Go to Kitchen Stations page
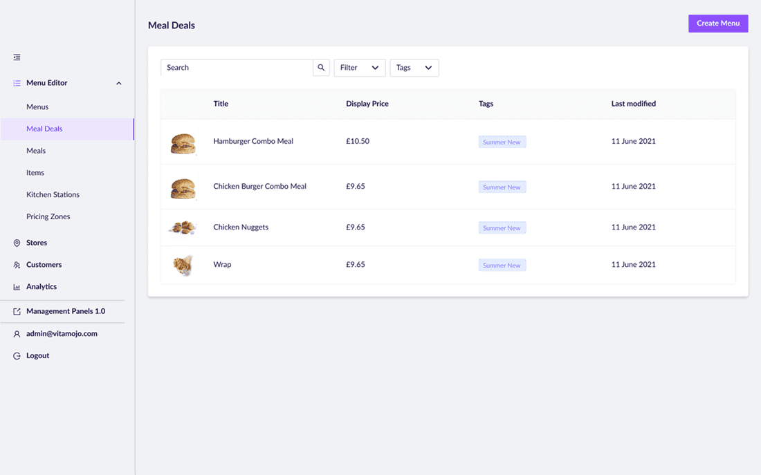This screenshot has height=475, width=761. [53, 195]
